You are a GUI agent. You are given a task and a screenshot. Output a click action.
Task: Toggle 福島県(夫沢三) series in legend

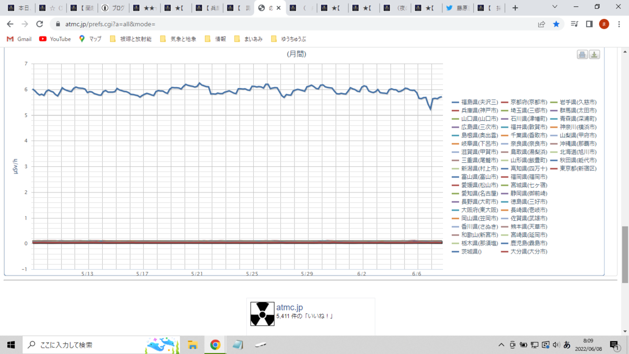tap(474, 102)
